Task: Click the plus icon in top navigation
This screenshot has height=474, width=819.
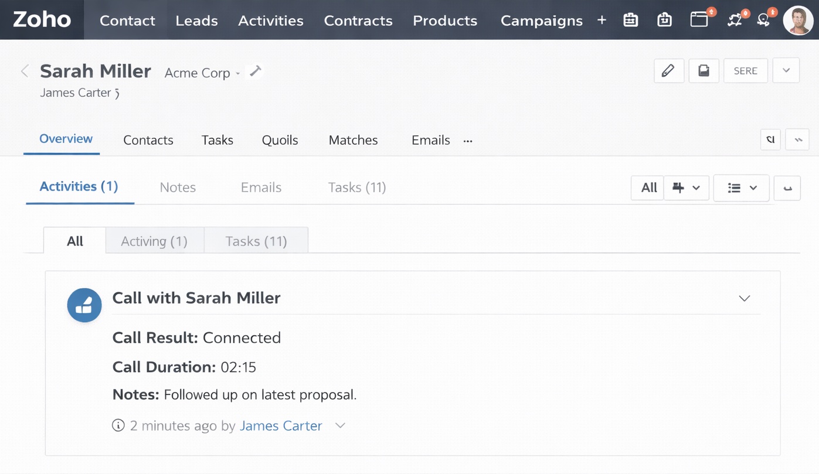Action: point(601,21)
